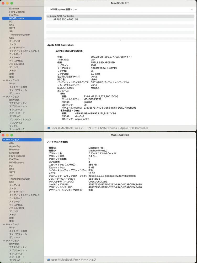Open Thunderbolt/USB4 in top window sidebar
The image size is (197, 263).
coord(20,34)
